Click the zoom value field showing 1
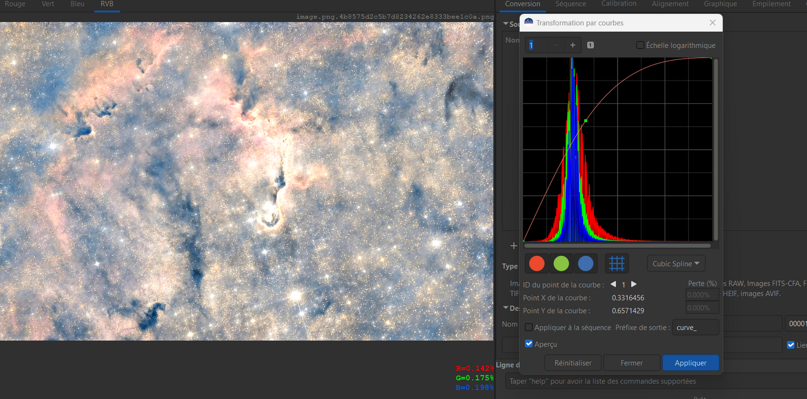The image size is (807, 399). point(536,45)
